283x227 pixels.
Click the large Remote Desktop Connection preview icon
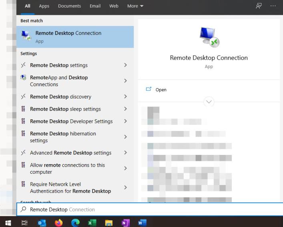(209, 37)
